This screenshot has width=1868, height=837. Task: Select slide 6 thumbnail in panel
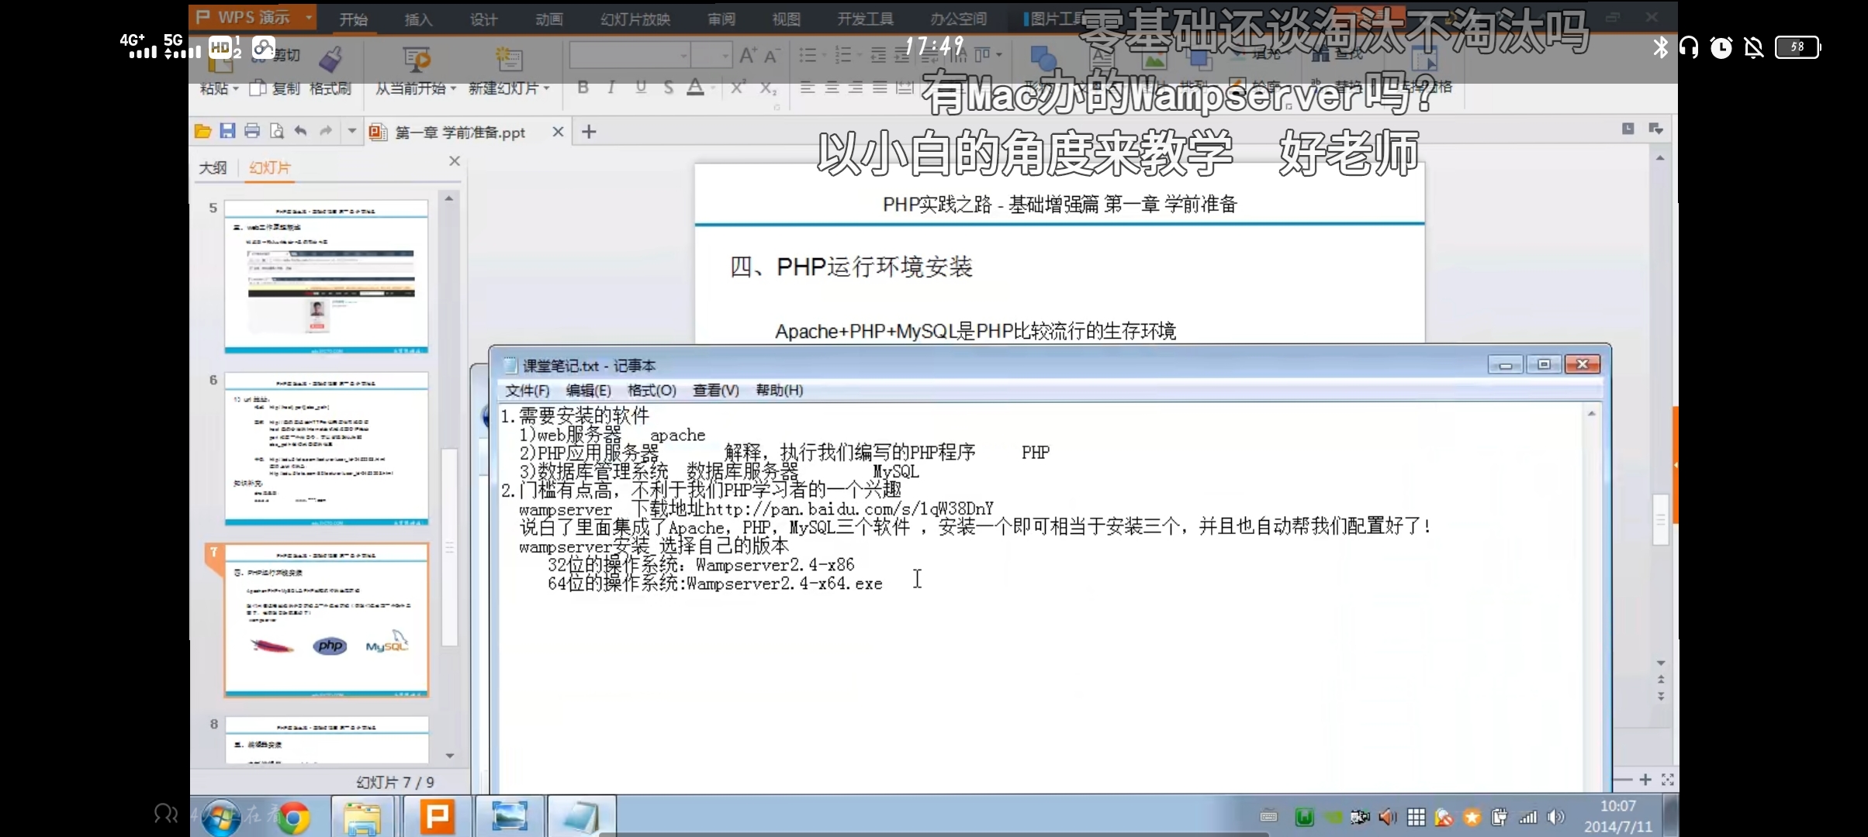click(x=326, y=448)
